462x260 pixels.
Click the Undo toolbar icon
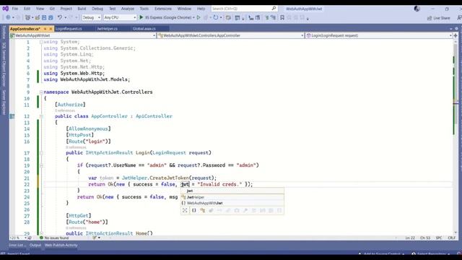point(60,17)
